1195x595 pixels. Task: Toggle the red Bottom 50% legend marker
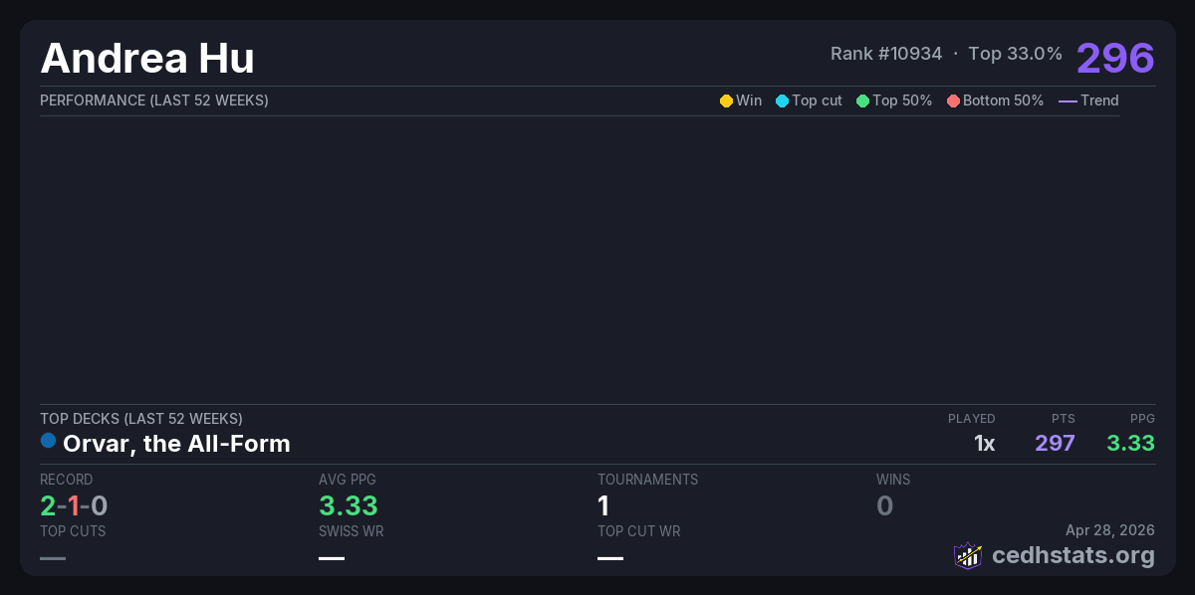click(953, 100)
